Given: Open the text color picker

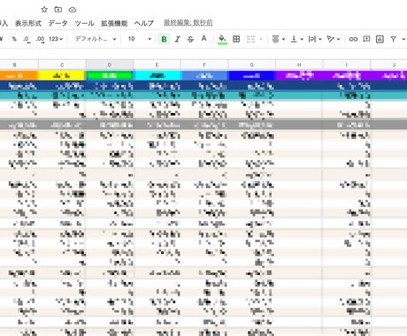Looking at the screenshot, I should coord(203,39).
